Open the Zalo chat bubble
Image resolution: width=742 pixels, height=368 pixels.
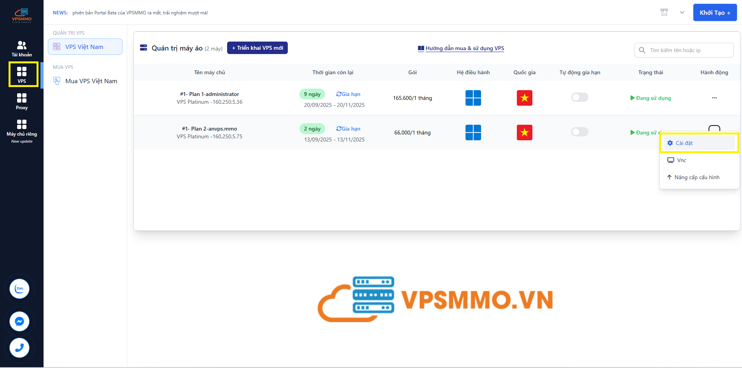coord(19,289)
